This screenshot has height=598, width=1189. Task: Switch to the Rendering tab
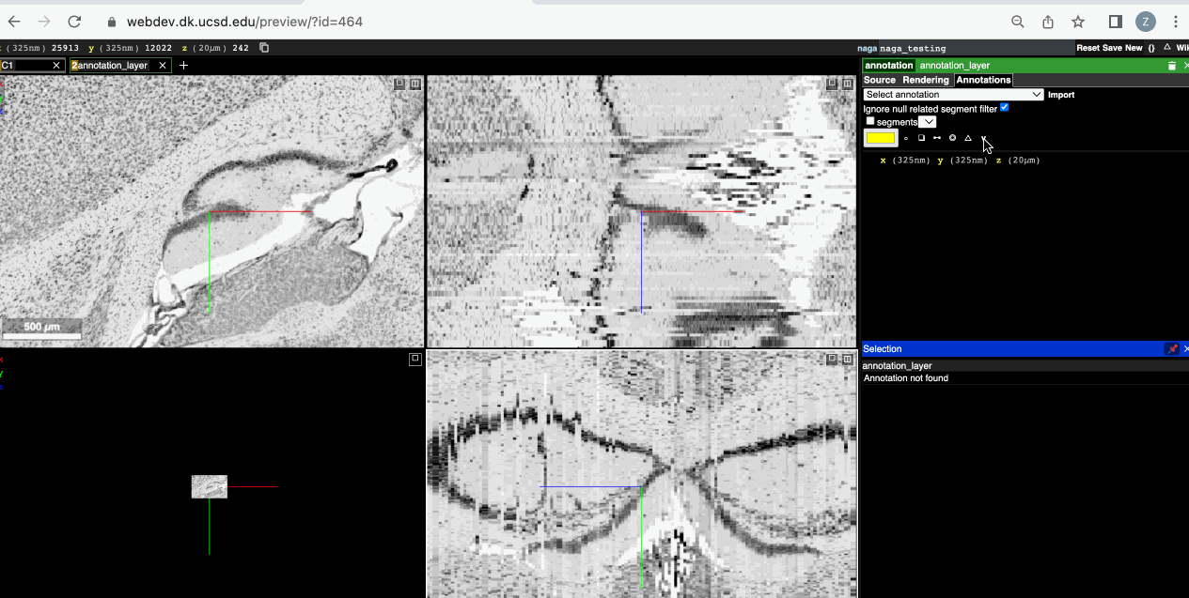(926, 80)
